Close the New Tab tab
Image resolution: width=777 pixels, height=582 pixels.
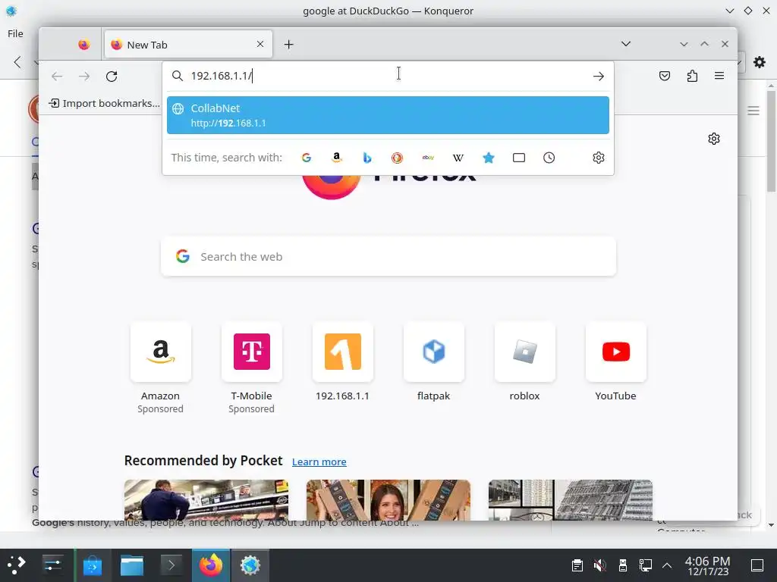[260, 44]
